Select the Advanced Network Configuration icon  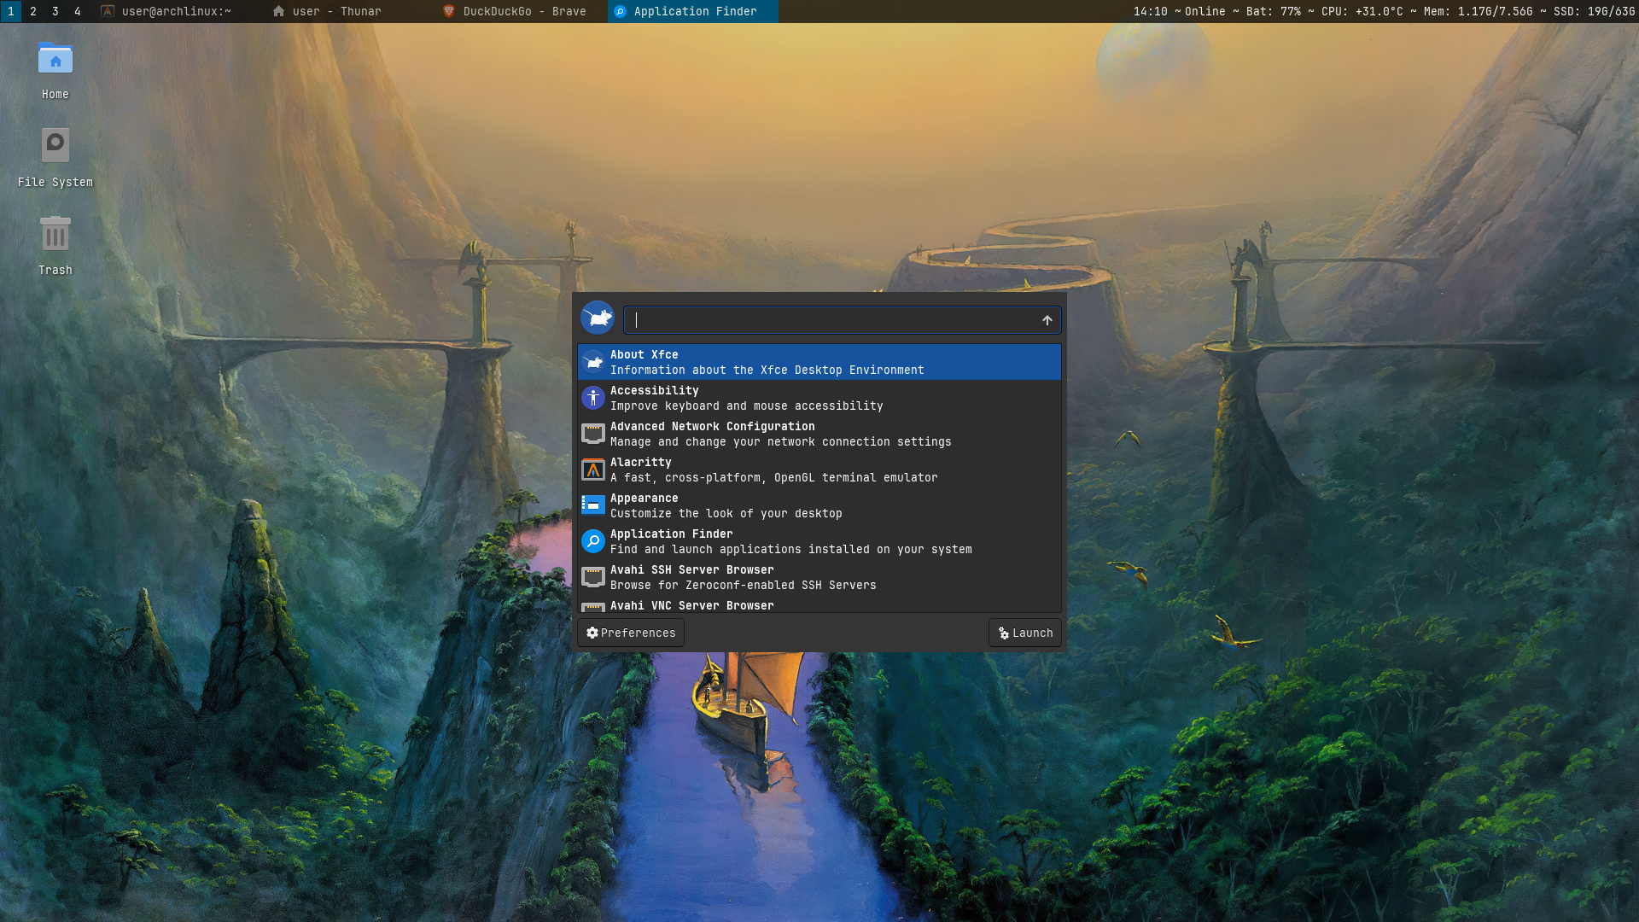(593, 434)
